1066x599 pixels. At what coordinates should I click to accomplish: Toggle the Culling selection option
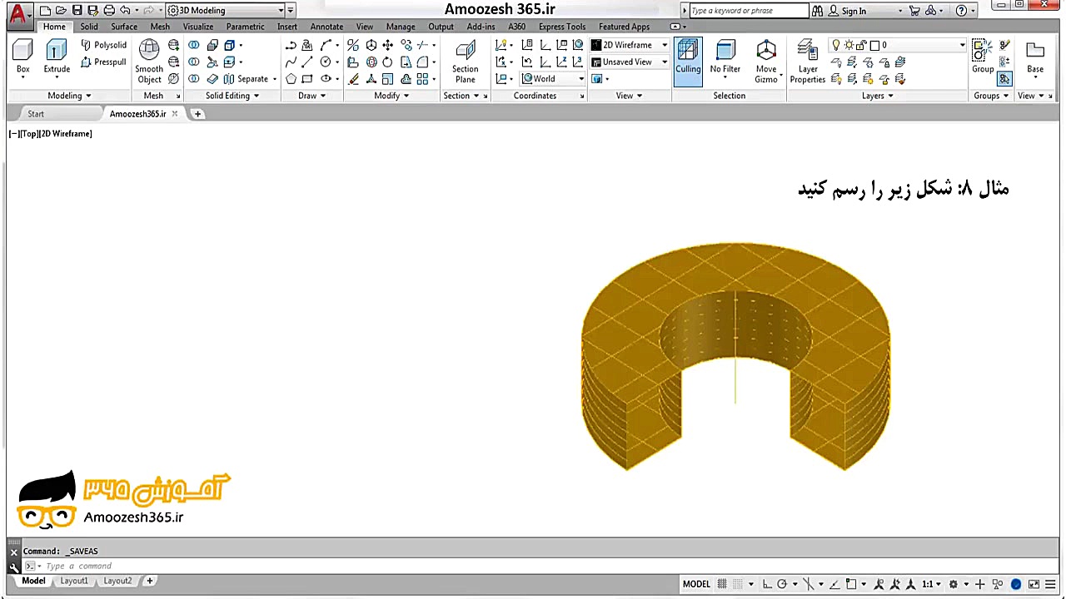[x=688, y=60]
